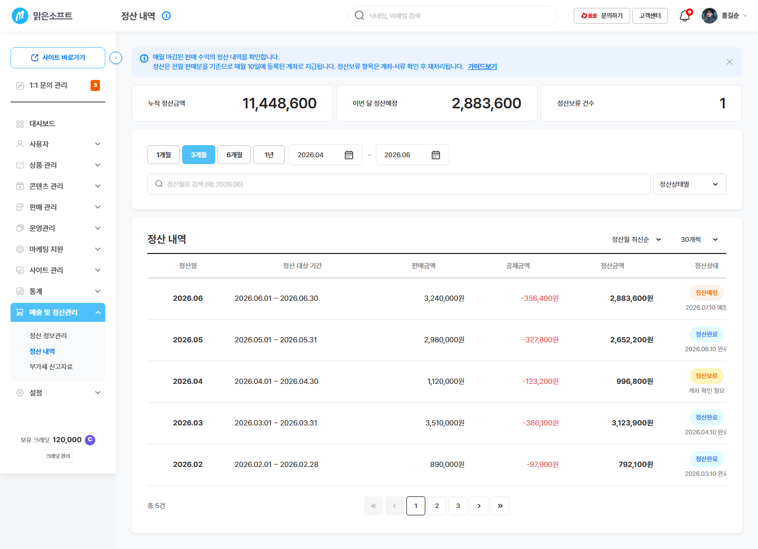The height and width of the screenshot is (549, 758).
Task: Click the 대시보드 grid icon
Action: click(20, 124)
